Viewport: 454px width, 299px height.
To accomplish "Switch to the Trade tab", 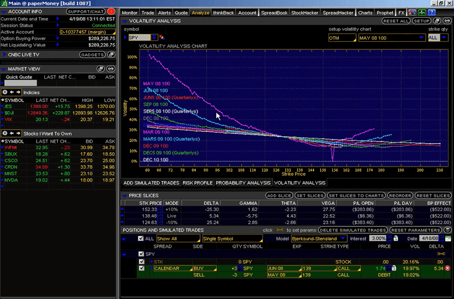I will (x=147, y=13).
